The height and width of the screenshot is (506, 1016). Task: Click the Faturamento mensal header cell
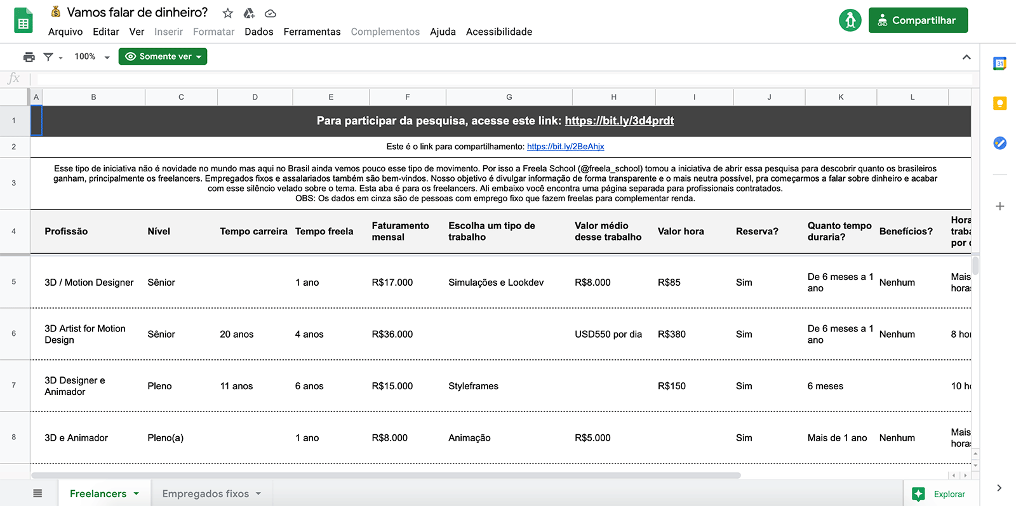[408, 232]
